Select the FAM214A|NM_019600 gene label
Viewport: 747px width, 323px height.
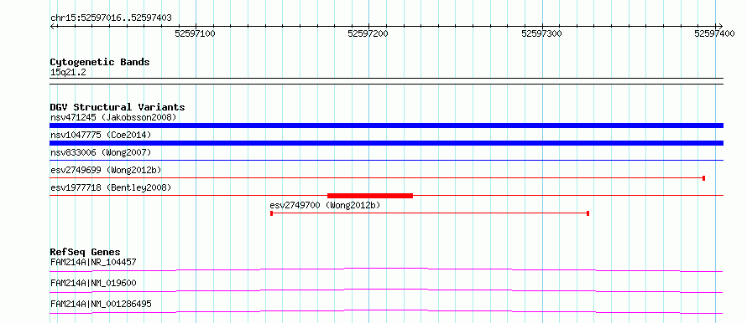pos(93,283)
